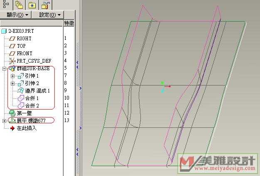
Task: Click the FRONT plane icon
Action: coord(12,54)
